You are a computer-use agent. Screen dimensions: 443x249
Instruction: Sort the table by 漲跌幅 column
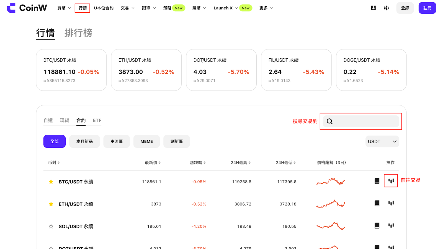[x=198, y=163]
